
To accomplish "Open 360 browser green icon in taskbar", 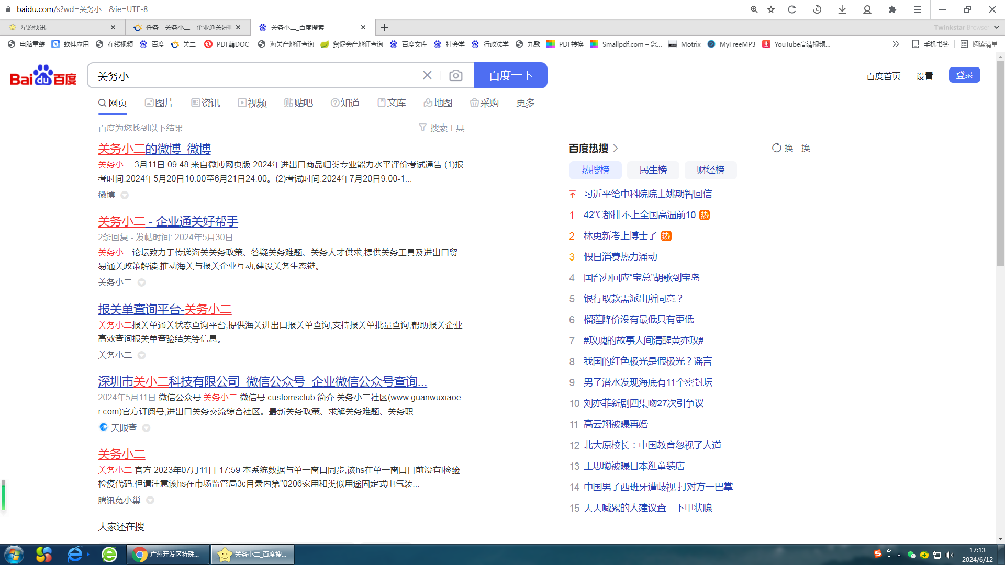I will (x=109, y=555).
